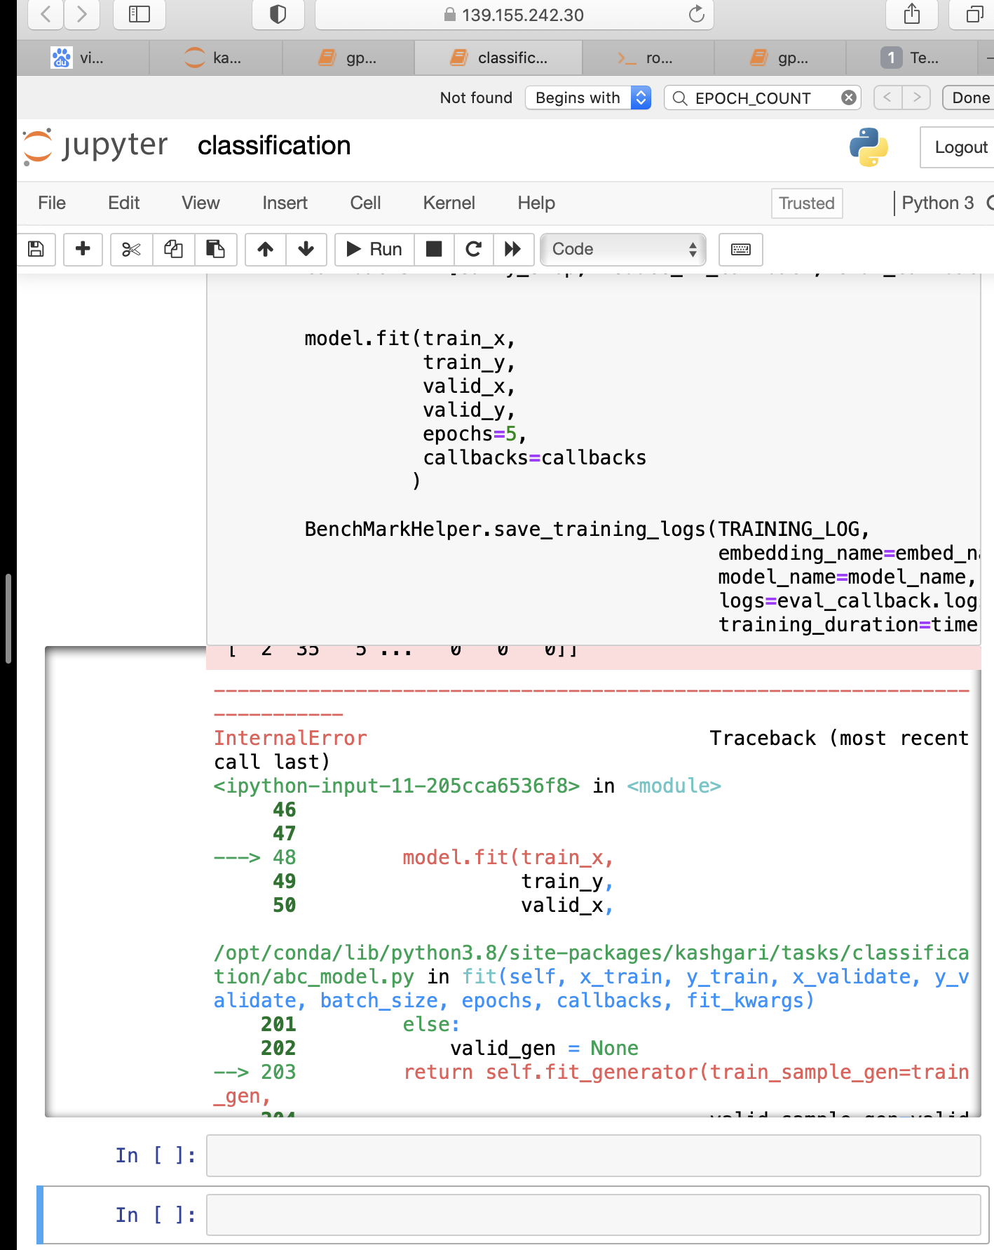Click the Run cell button
Screen dimensions: 994x1250
(374, 249)
